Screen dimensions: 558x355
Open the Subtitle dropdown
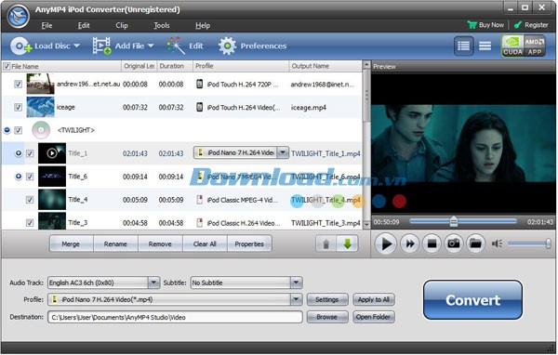pos(296,283)
